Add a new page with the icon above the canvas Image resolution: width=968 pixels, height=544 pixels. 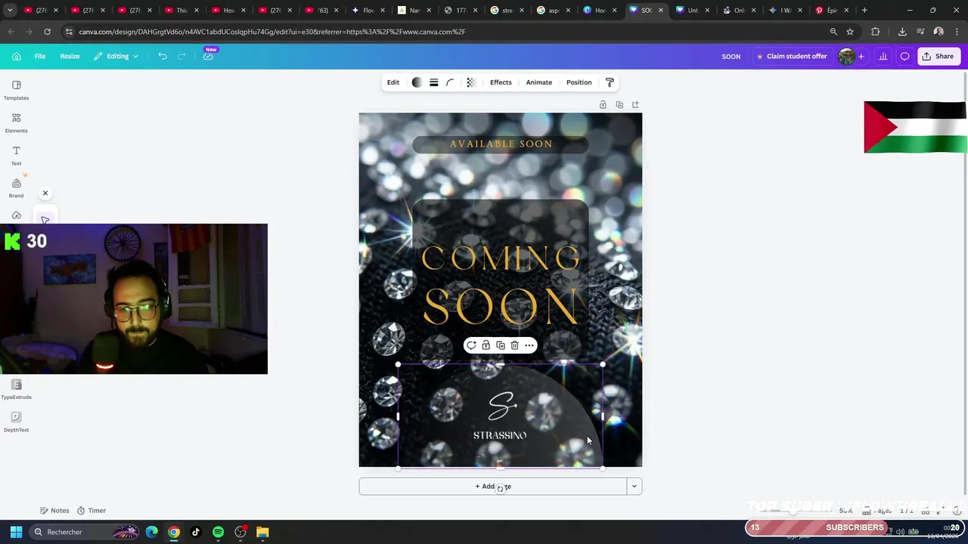point(635,104)
